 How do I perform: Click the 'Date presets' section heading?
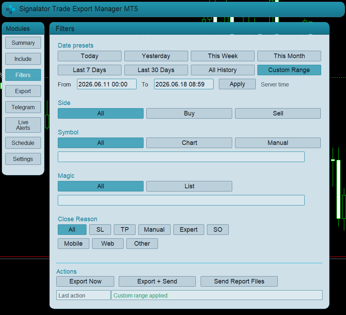coord(76,45)
